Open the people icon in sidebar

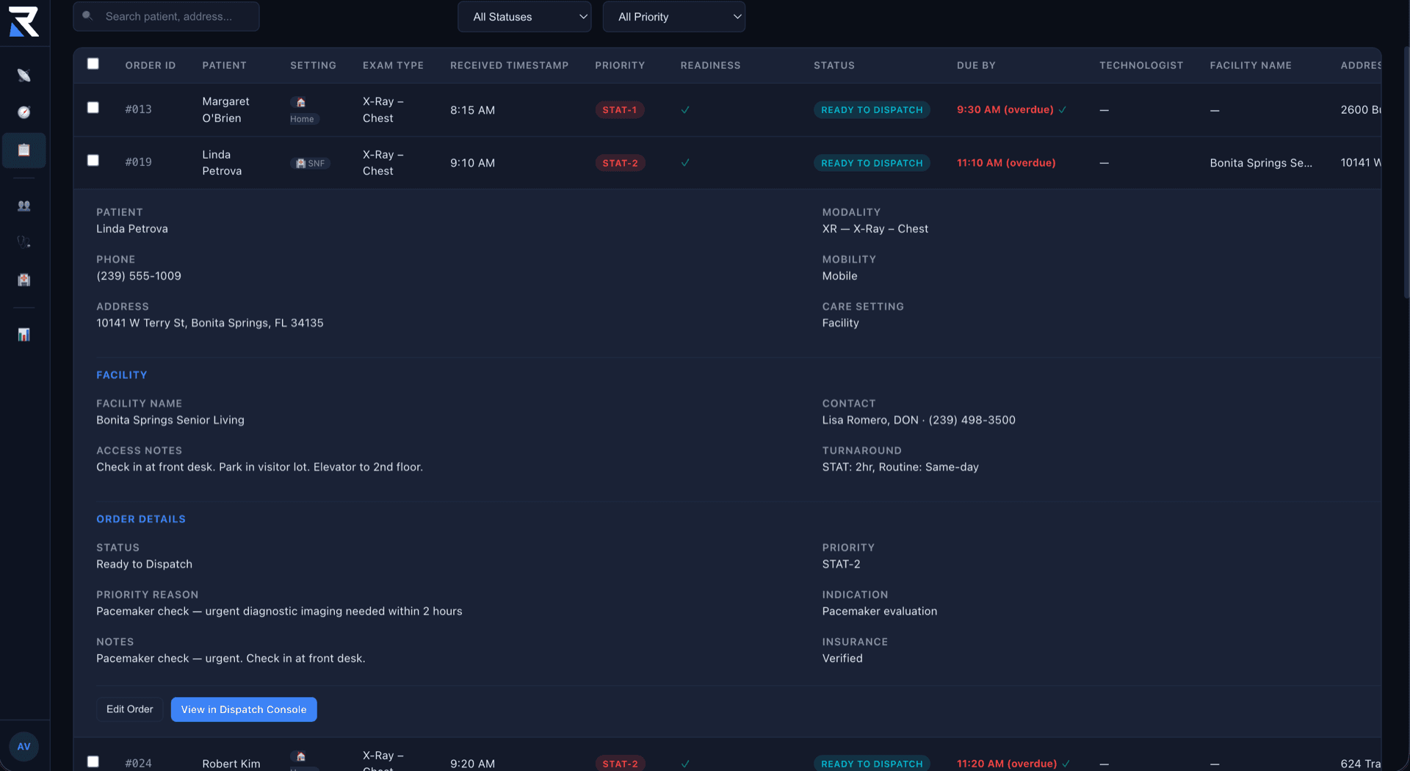(24, 206)
